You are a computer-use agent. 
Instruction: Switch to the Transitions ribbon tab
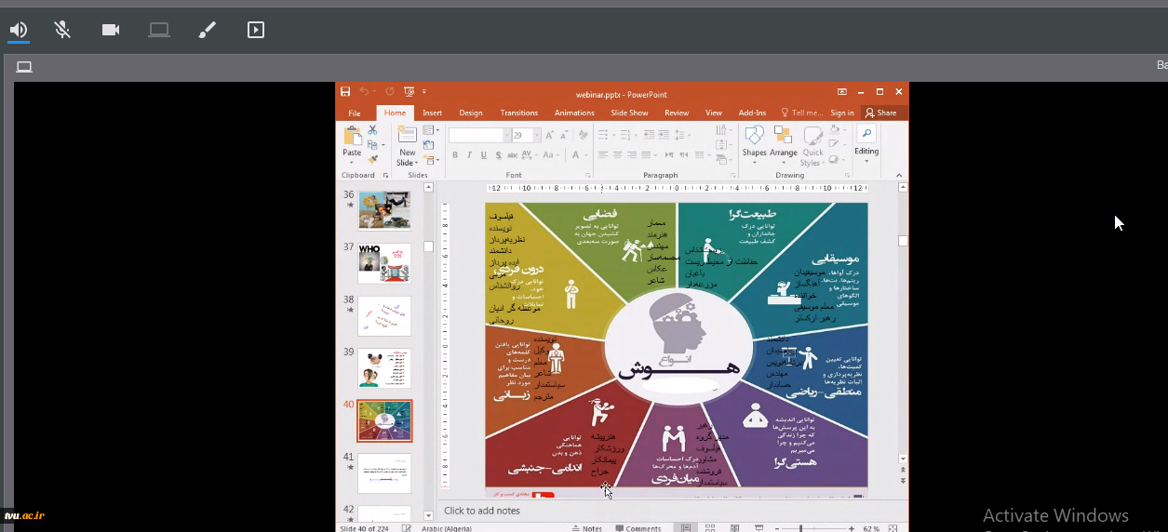(518, 113)
